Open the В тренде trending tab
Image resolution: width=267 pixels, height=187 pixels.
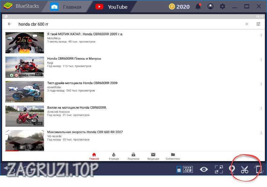point(114,156)
